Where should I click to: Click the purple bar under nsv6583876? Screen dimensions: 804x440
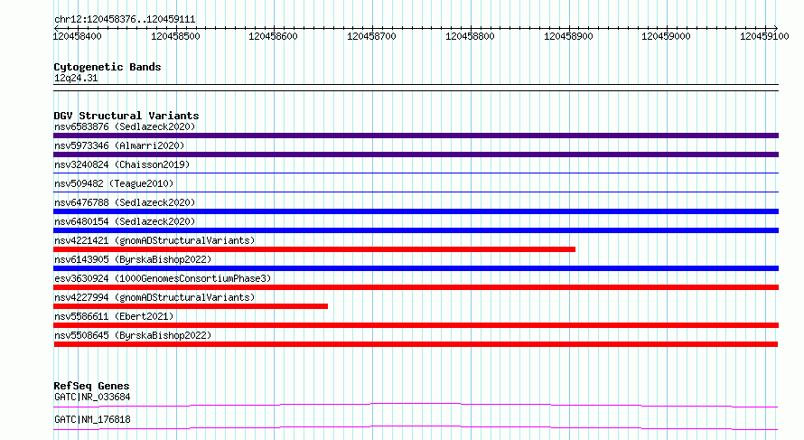(x=416, y=136)
